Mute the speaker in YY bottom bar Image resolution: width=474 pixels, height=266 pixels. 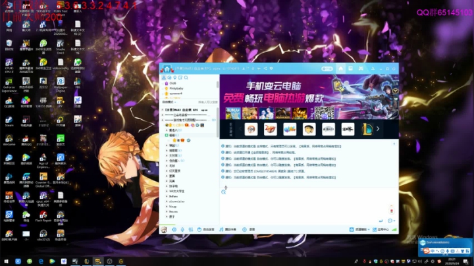(174, 229)
